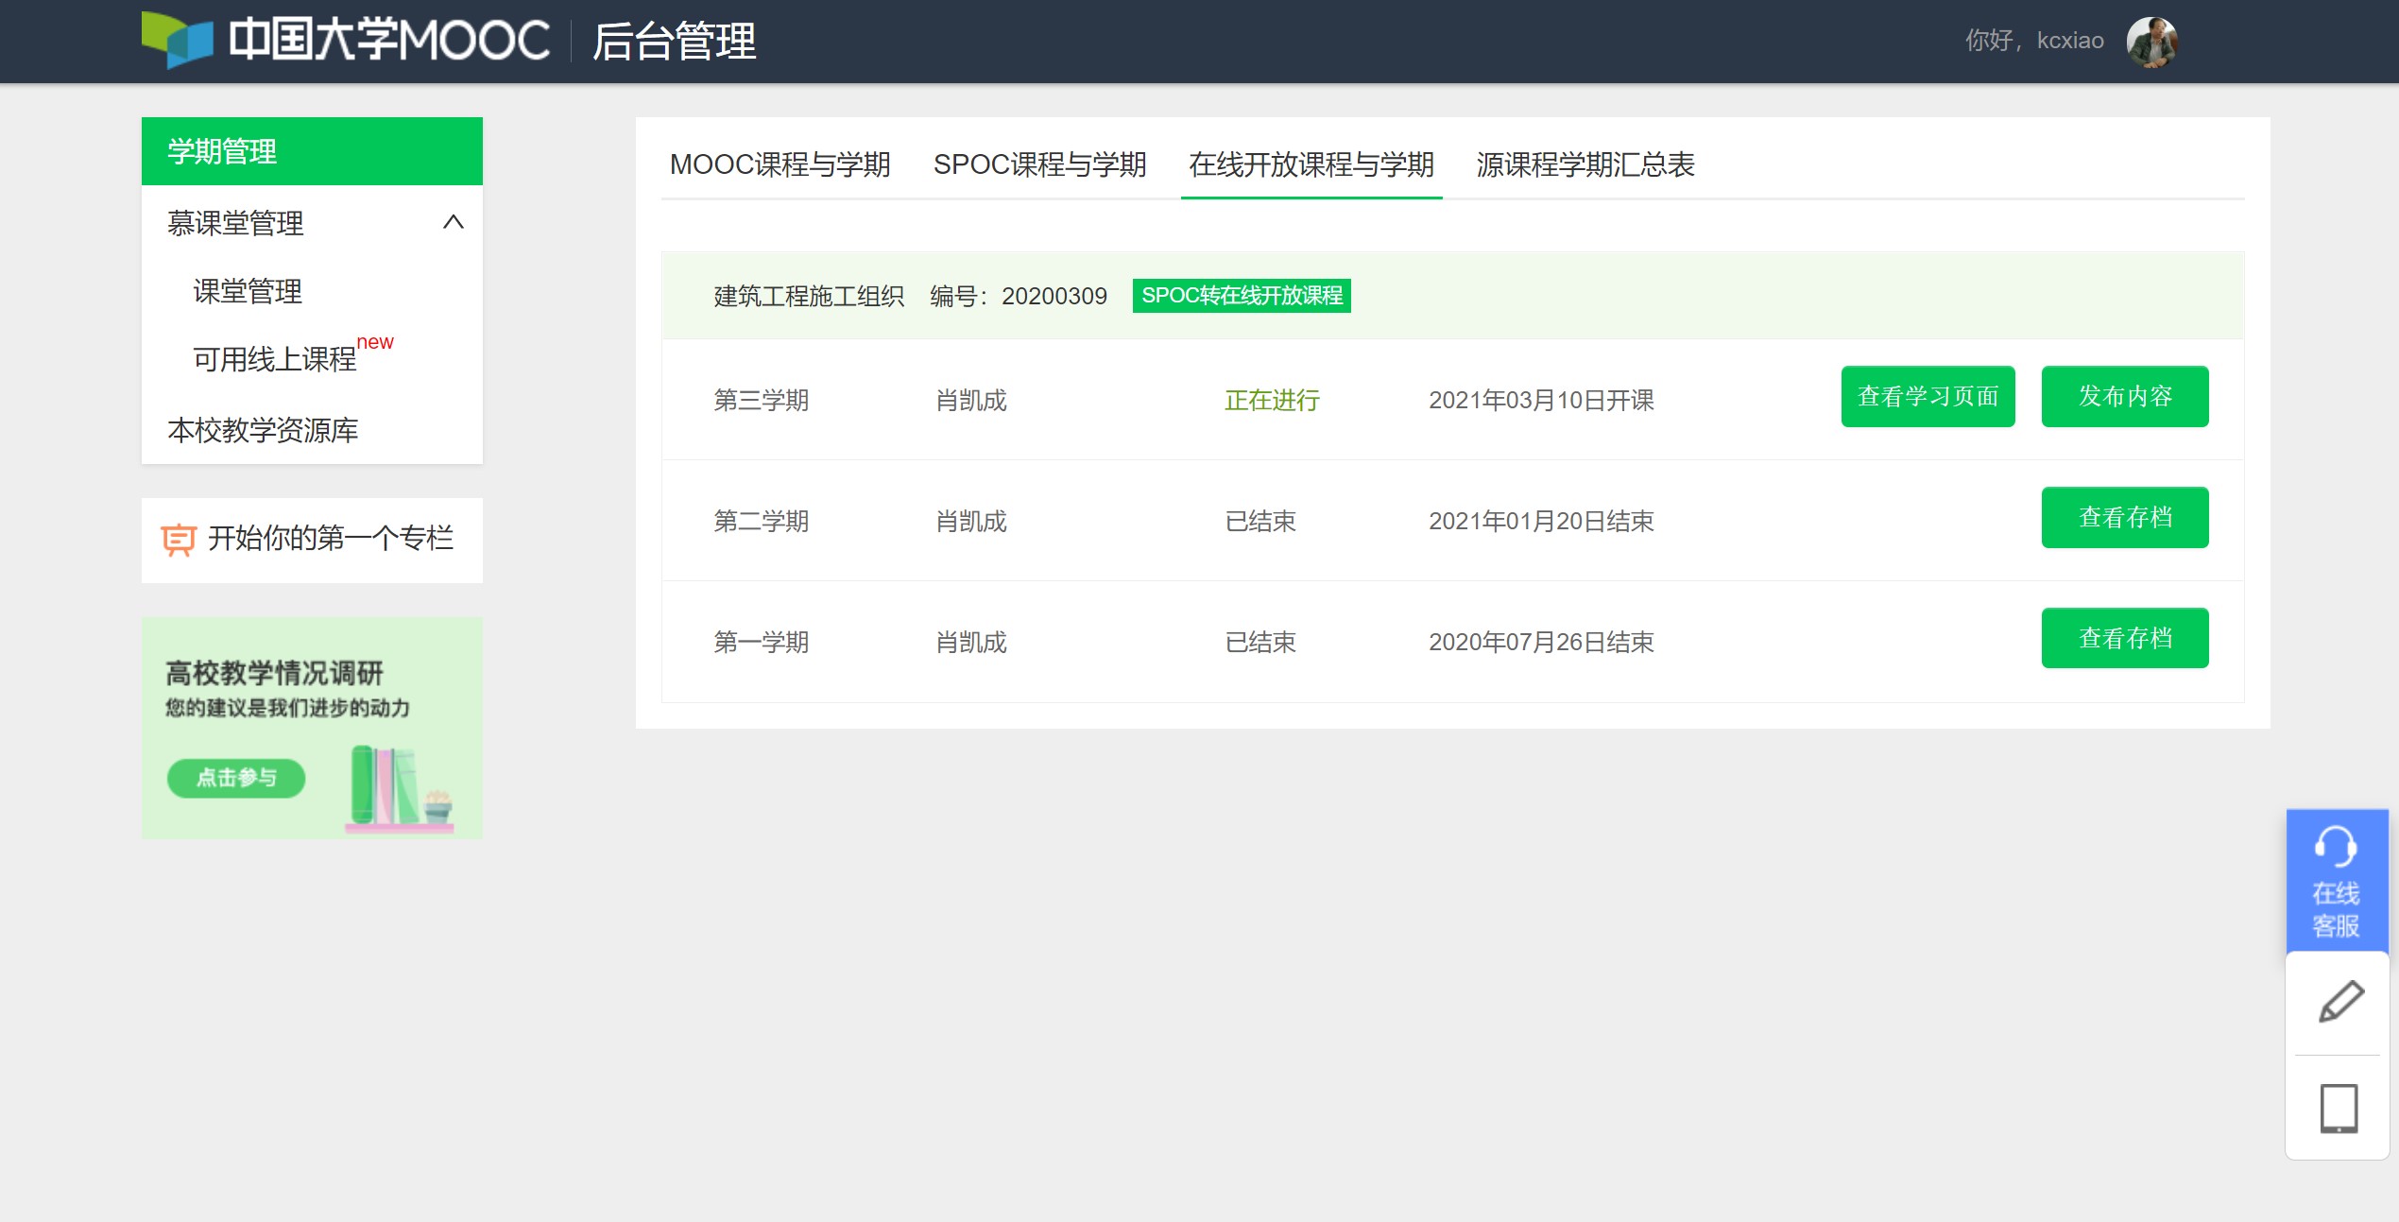Collapse the 慕课堂管理 section chevron

click(454, 223)
